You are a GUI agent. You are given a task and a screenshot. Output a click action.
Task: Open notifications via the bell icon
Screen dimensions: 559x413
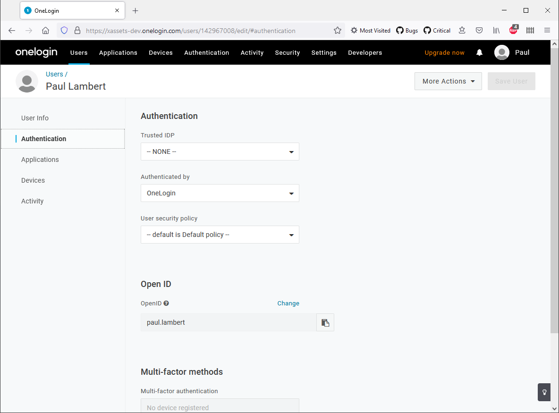point(479,52)
